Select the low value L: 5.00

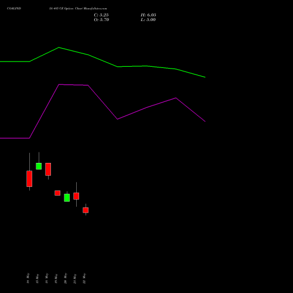coord(148,20)
